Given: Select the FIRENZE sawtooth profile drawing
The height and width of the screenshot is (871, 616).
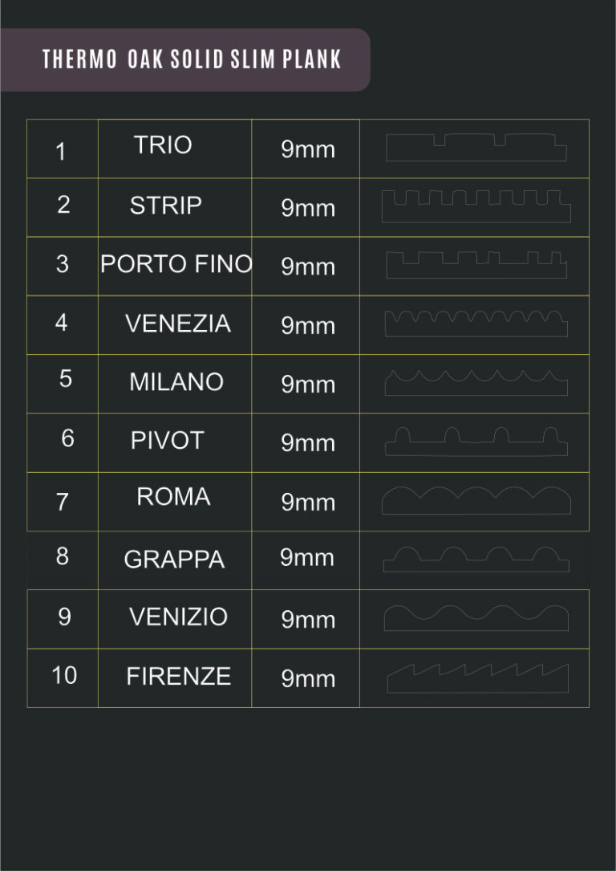Looking at the screenshot, I should [x=477, y=678].
